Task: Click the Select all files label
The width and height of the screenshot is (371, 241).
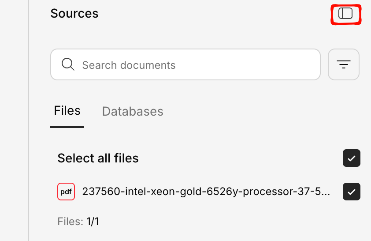Action: (x=98, y=158)
